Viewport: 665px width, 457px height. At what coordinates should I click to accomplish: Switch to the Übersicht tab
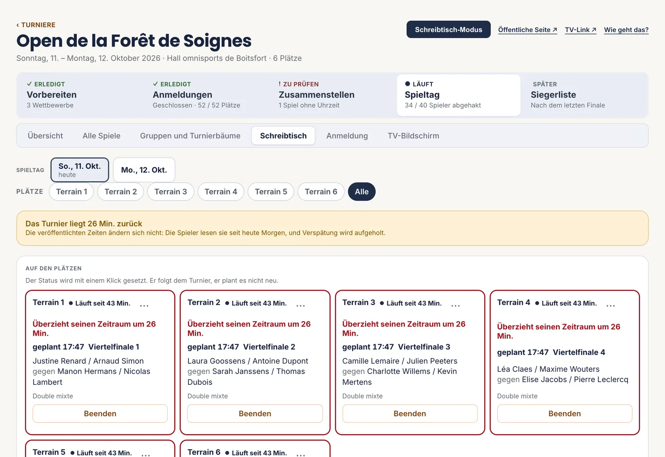(45, 136)
